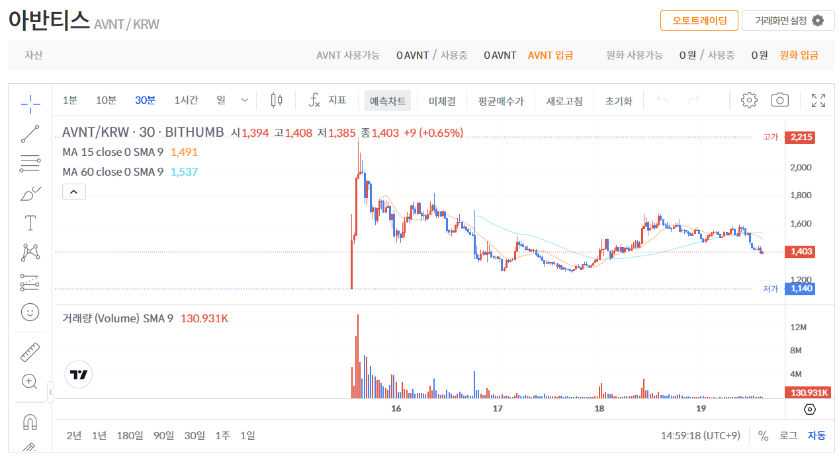Select the trend line drawing tool
Image resolution: width=839 pixels, height=465 pixels.
pos(30,133)
